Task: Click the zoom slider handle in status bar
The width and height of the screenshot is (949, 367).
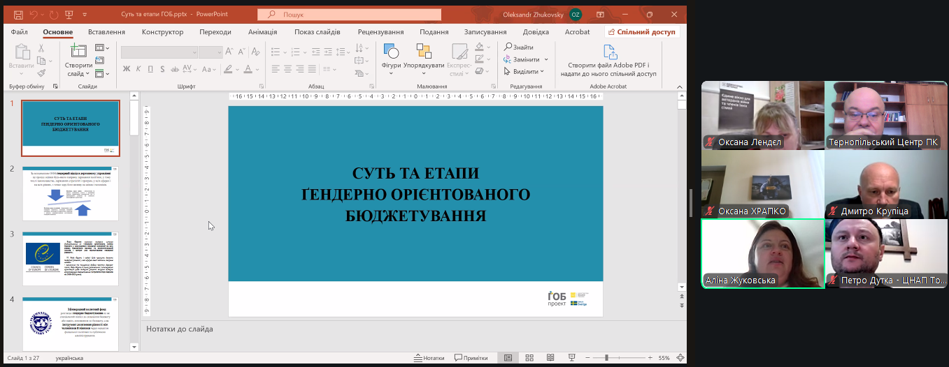Action: [x=606, y=358]
